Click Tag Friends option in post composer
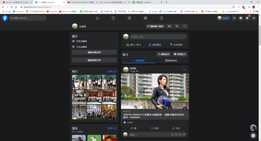 [155, 45]
